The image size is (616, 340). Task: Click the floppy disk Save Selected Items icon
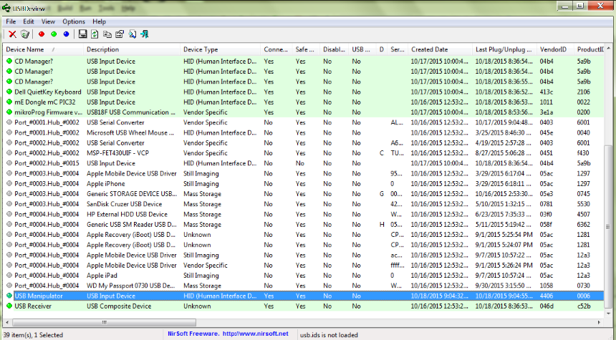82,34
